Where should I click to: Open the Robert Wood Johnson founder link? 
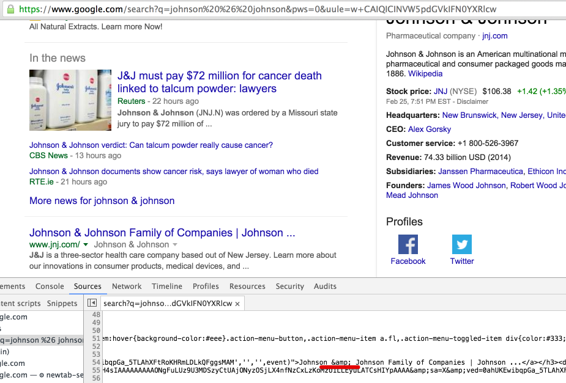pos(538,186)
